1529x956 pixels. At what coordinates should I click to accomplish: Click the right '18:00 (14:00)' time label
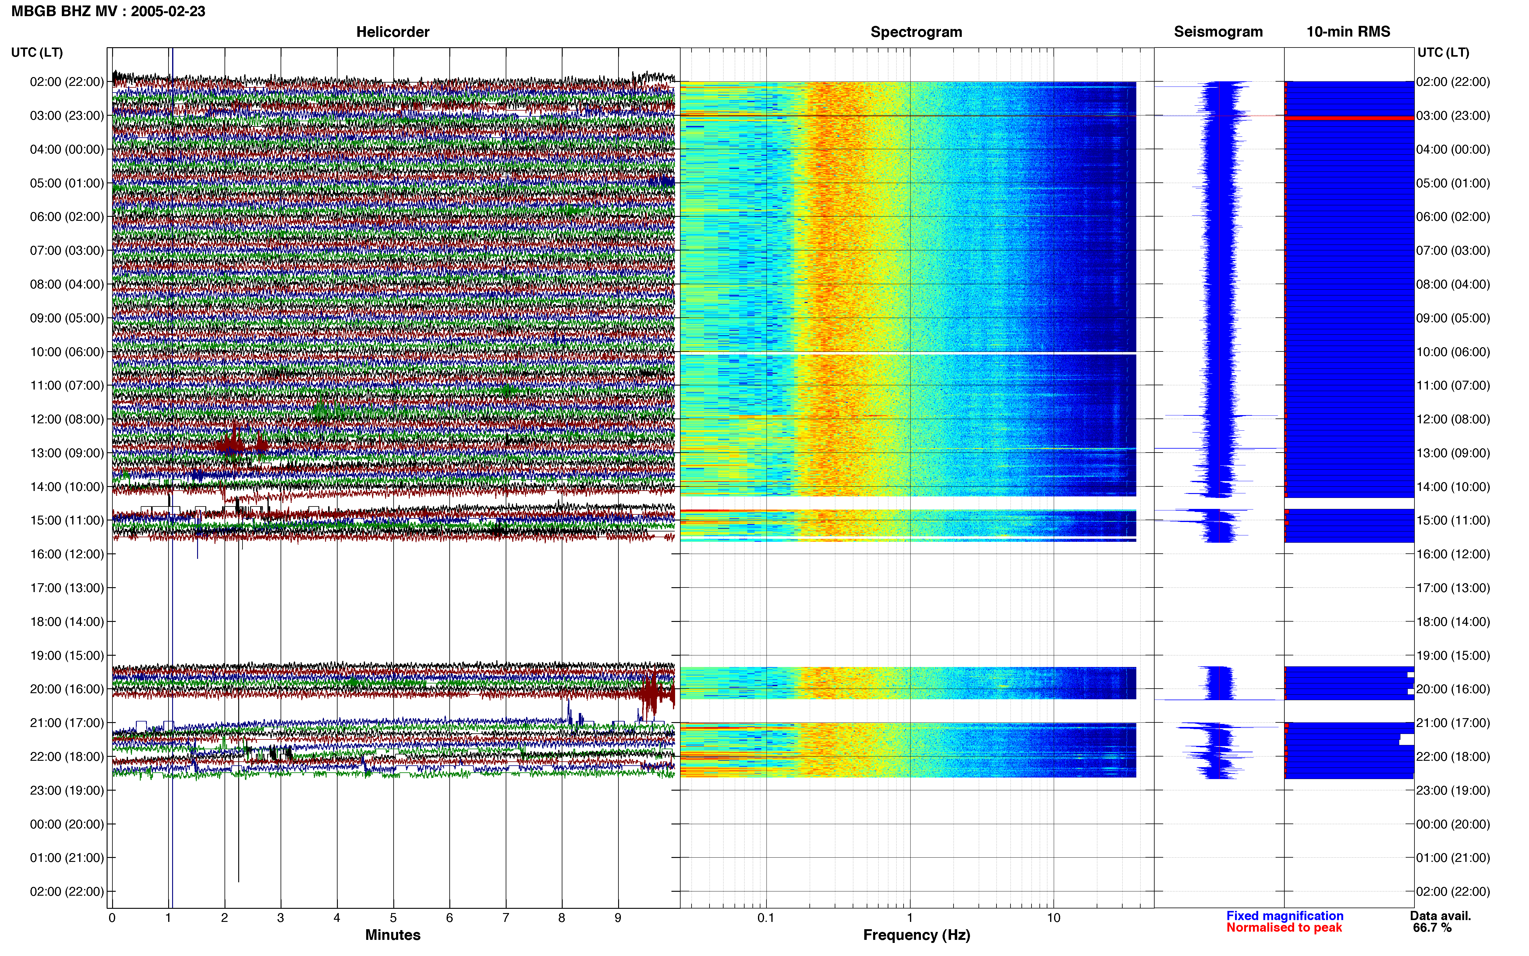[1453, 622]
